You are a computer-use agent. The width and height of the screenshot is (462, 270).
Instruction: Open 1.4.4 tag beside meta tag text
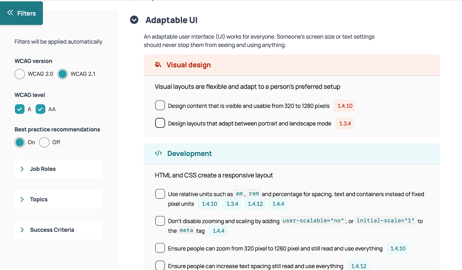tap(218, 231)
